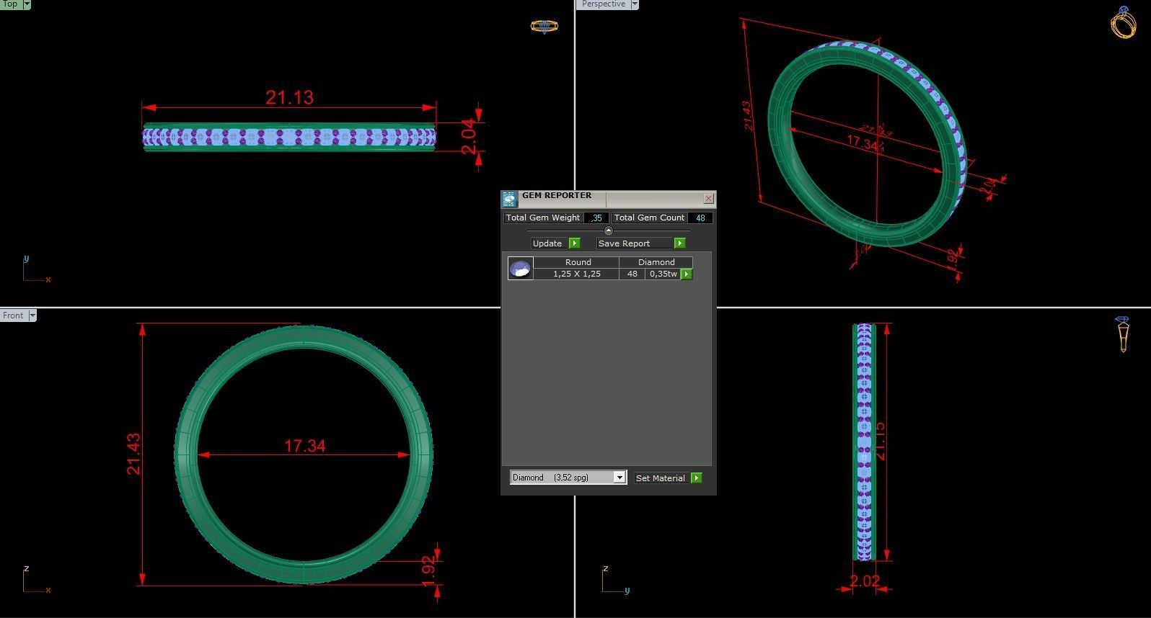The height and width of the screenshot is (618, 1151).
Task: Click the green arrow beside 0,35tw
Action: (x=686, y=274)
